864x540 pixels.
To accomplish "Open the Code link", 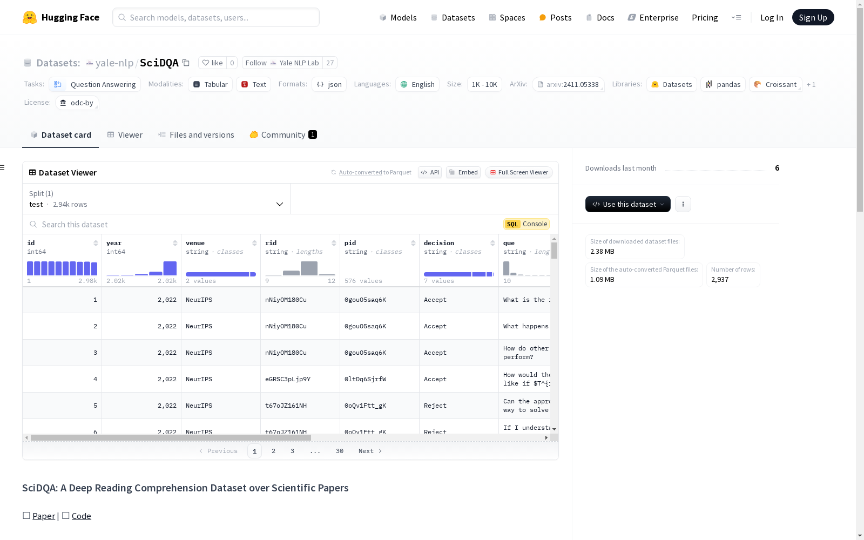I will pyautogui.click(x=82, y=516).
